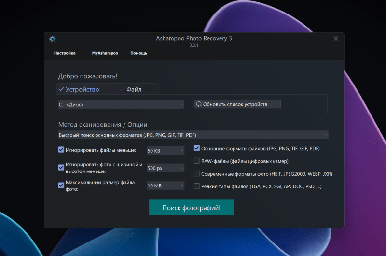Open the 10 MB max size dropdown
The height and width of the screenshot is (256, 386).
[165, 185]
